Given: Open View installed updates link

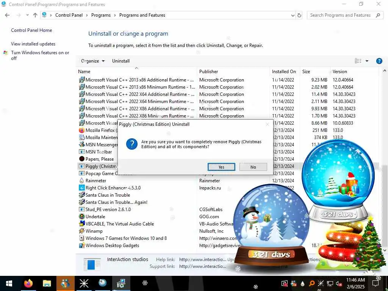Looking at the screenshot, I should click(x=33, y=44).
